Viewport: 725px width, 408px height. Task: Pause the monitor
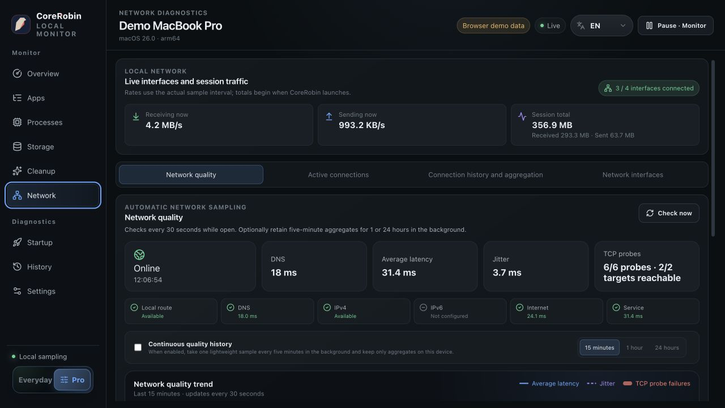coord(676,25)
